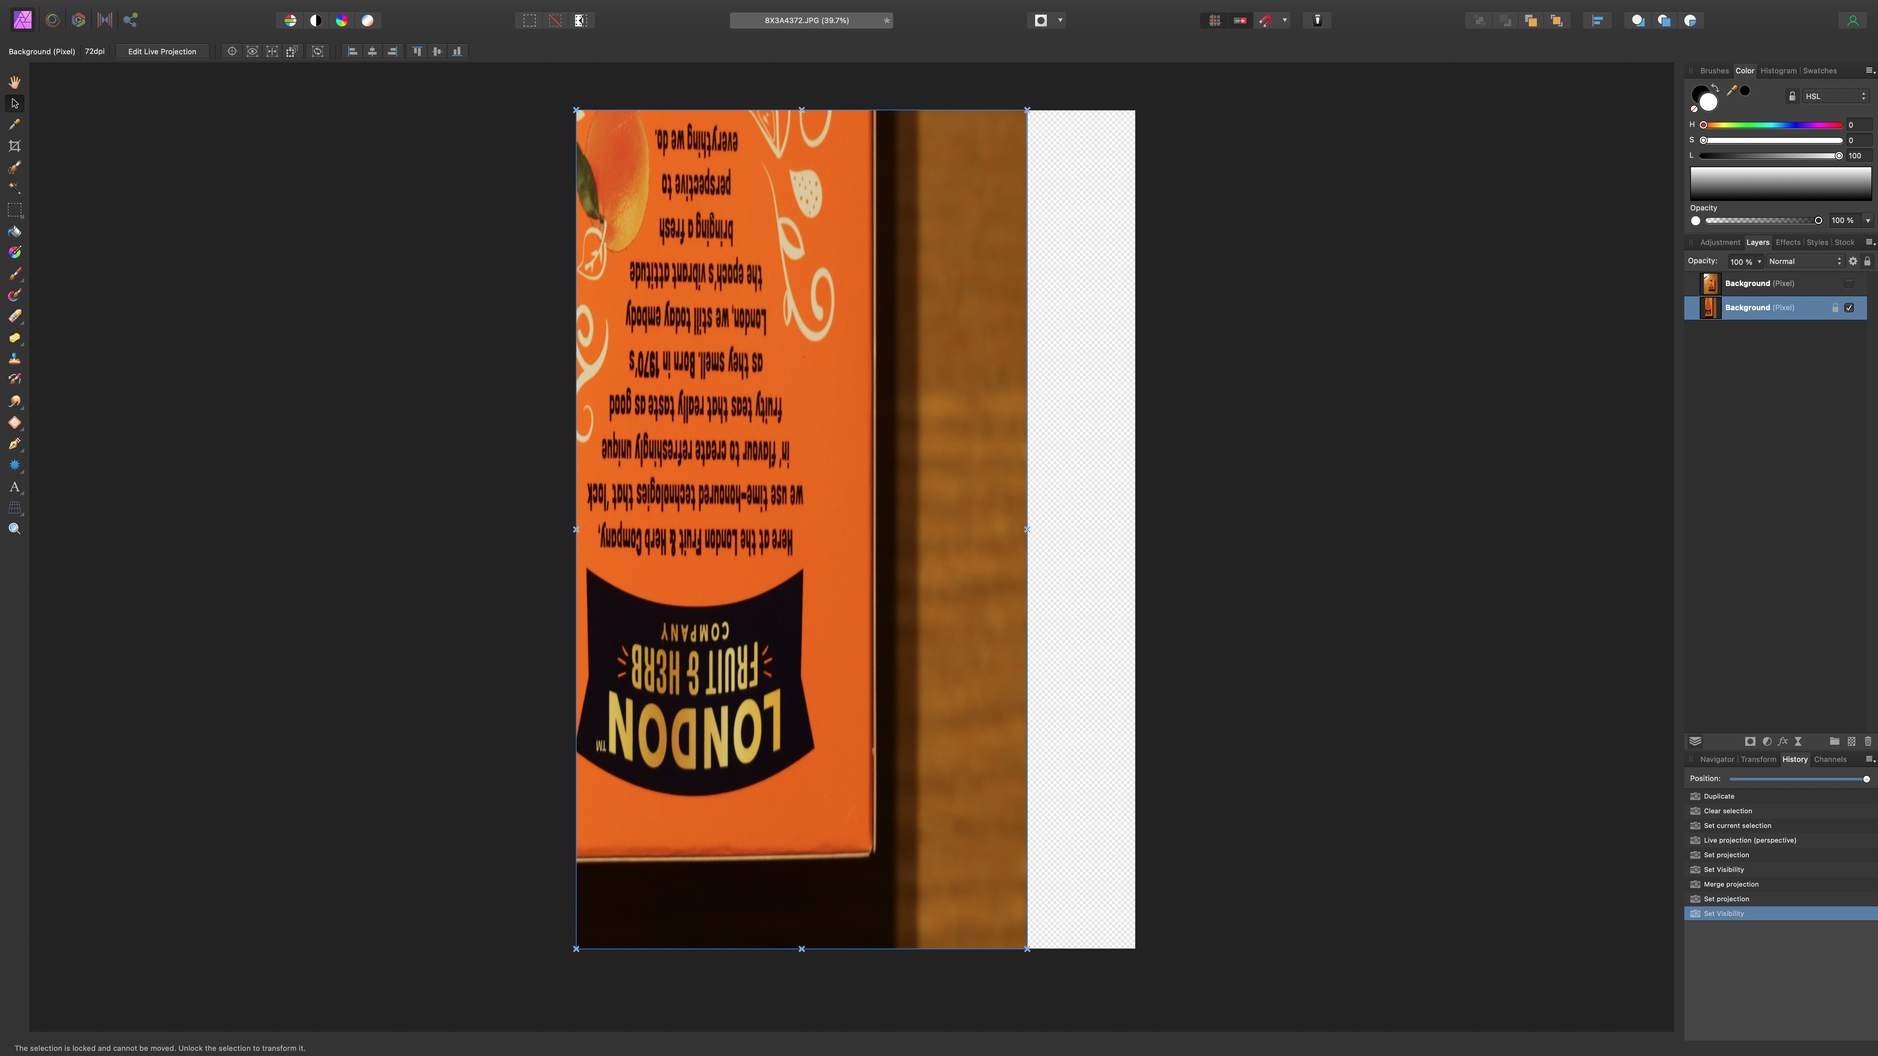Screen dimensions: 1878x1056
Task: Adjust the Lightness slider in the Color panel
Action: coord(1772,155)
